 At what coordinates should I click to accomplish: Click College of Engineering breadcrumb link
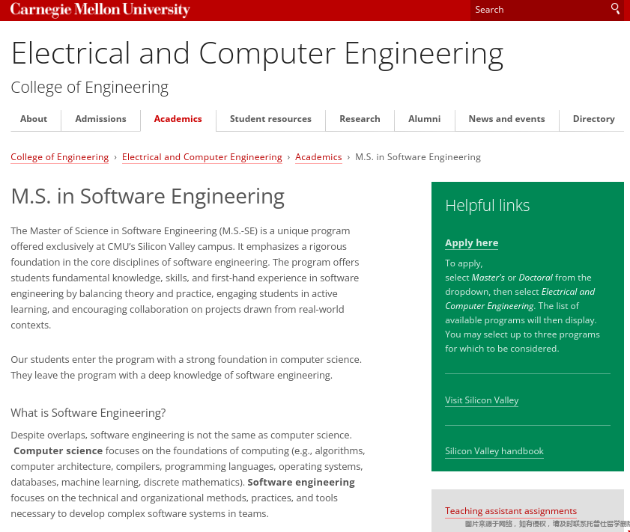[60, 157]
